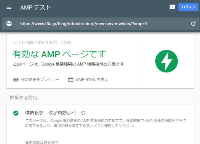
Task: Click 構造化データが有効なページ heading
Action: coord(55,113)
